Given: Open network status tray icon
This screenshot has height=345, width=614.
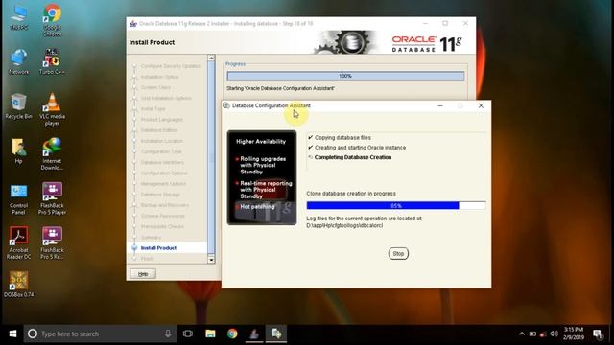Looking at the screenshot, I should pos(543,333).
